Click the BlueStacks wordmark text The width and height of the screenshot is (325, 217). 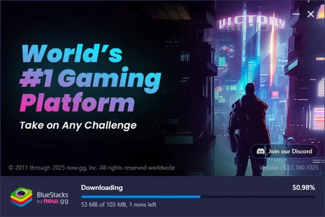coord(52,194)
